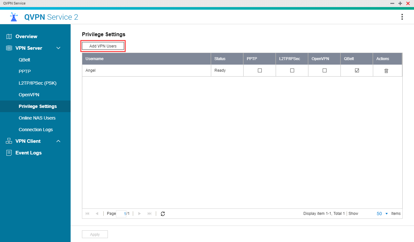This screenshot has width=414, height=242.
Task: Enable OpenVPN for user Angel
Action: tap(324, 70)
